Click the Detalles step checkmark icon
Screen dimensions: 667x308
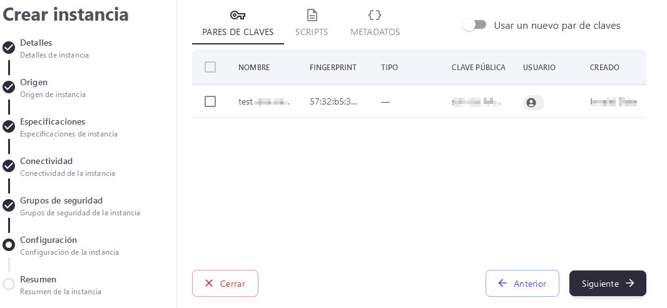9,48
